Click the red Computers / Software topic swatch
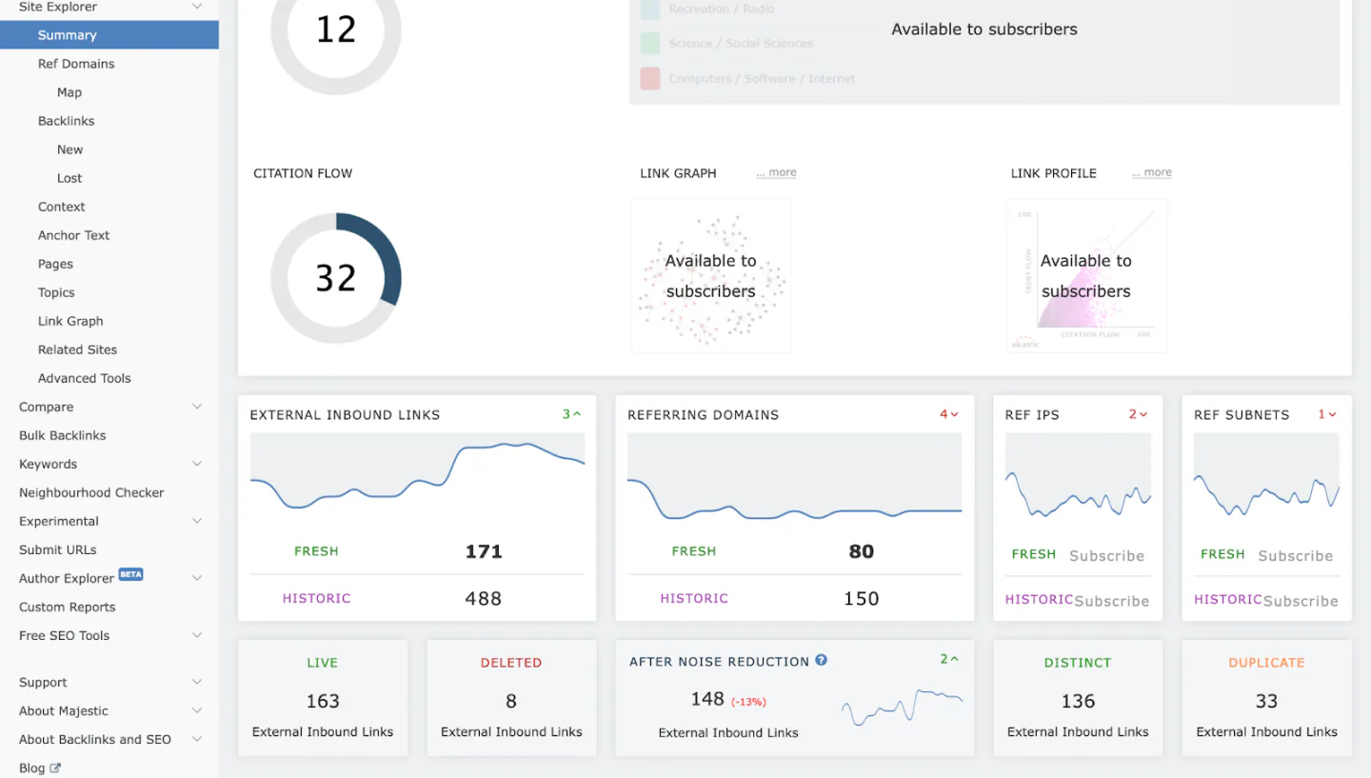The image size is (1371, 778). click(x=650, y=79)
